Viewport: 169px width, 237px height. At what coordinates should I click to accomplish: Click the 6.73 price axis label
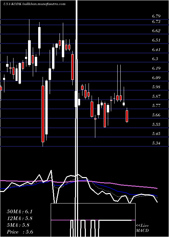click(x=156, y=22)
